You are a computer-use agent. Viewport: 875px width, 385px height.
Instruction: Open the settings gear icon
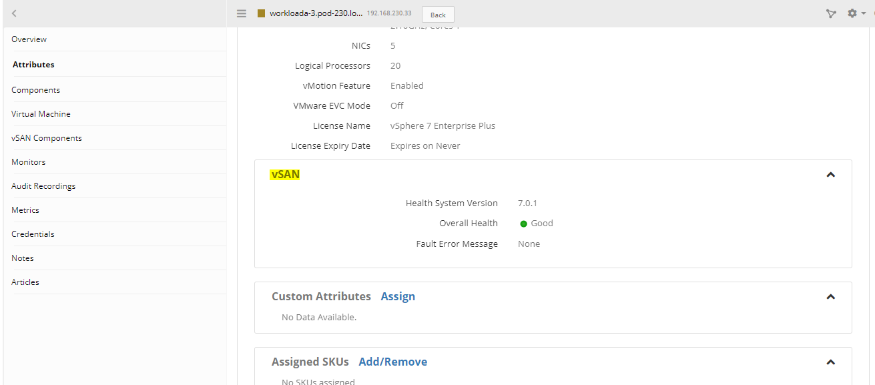(x=852, y=13)
